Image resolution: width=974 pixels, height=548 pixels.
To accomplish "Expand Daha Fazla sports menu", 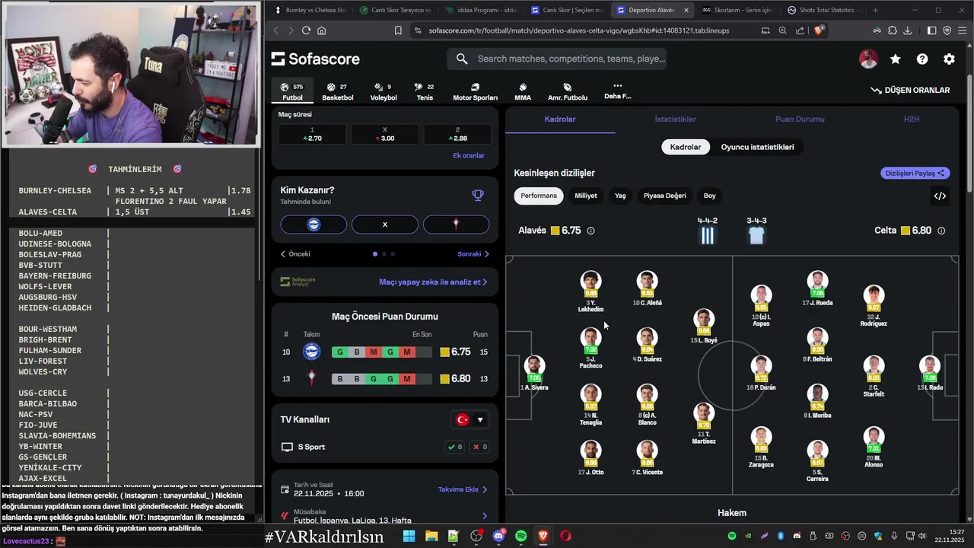I will [x=617, y=91].
